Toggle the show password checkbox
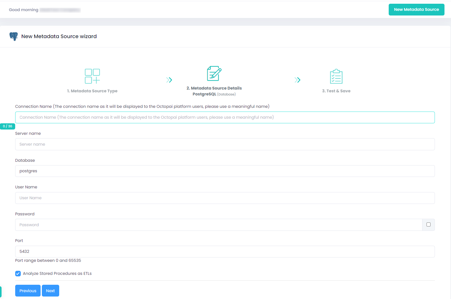The width and height of the screenshot is (451, 299). click(428, 225)
